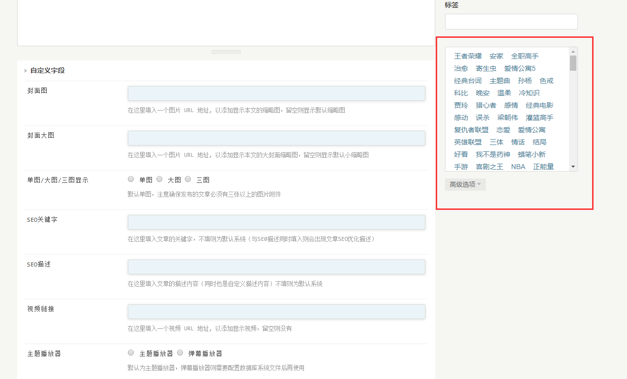Screen dimensions: 627x379
Task: Click the 爱情公寓 tag without the 5
Action: [x=532, y=130]
